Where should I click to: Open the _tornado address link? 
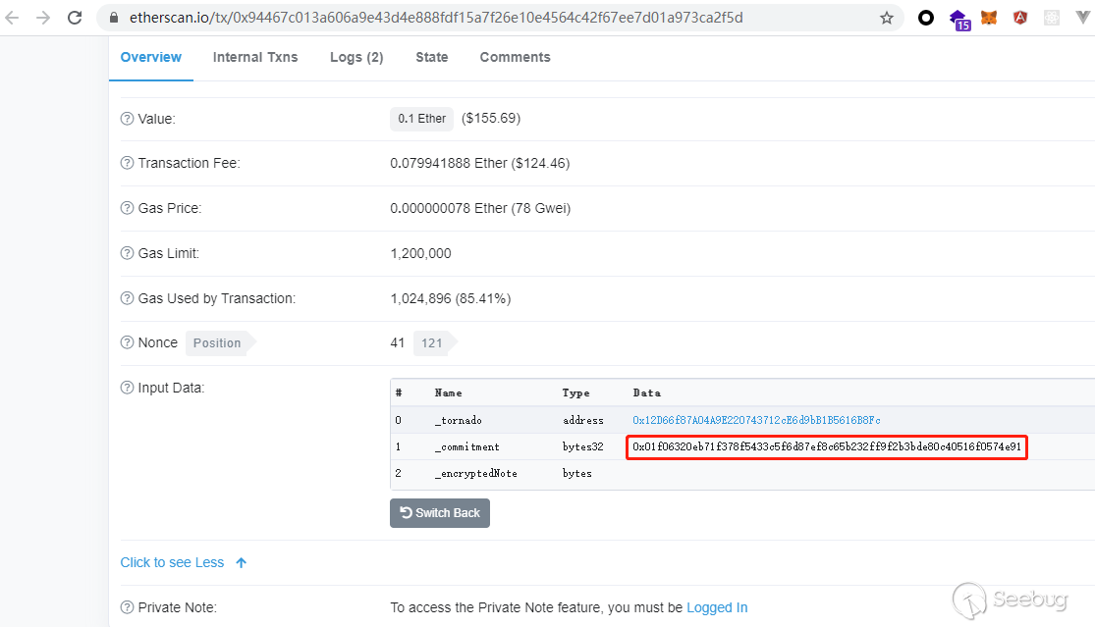[x=756, y=420]
